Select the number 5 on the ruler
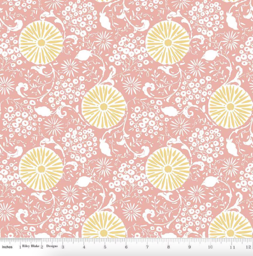Screen dimensions: 253x256 coord(105,247)
